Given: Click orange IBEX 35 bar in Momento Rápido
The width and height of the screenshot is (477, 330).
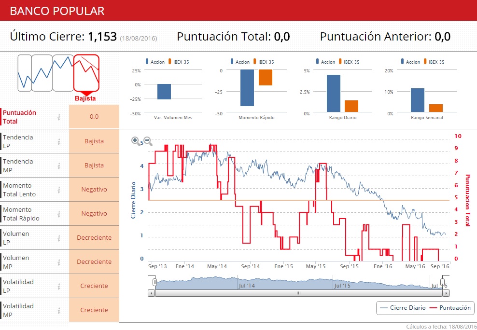Looking at the screenshot, I should coord(266,78).
